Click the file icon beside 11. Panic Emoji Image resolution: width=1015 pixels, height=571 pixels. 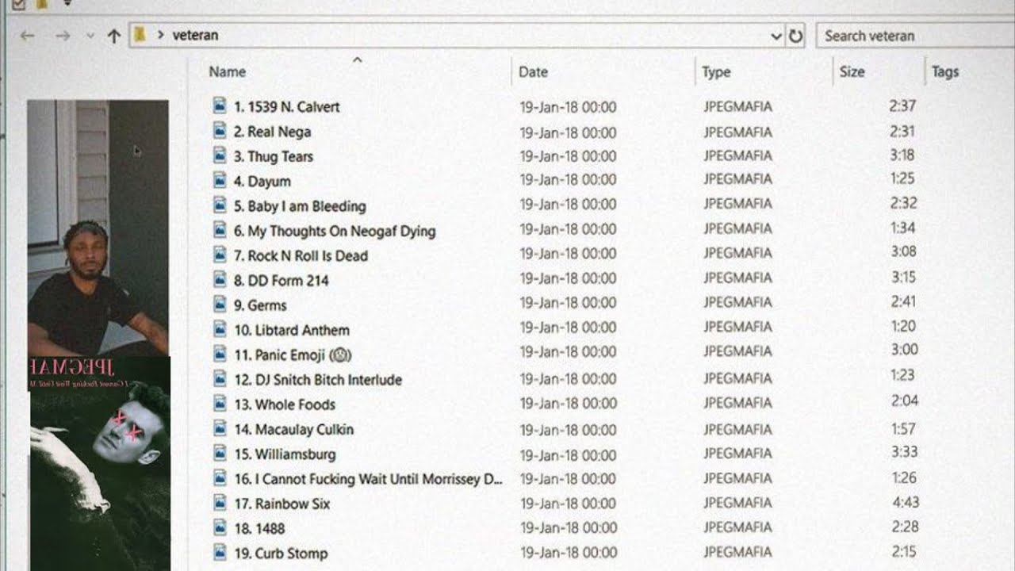pos(220,354)
